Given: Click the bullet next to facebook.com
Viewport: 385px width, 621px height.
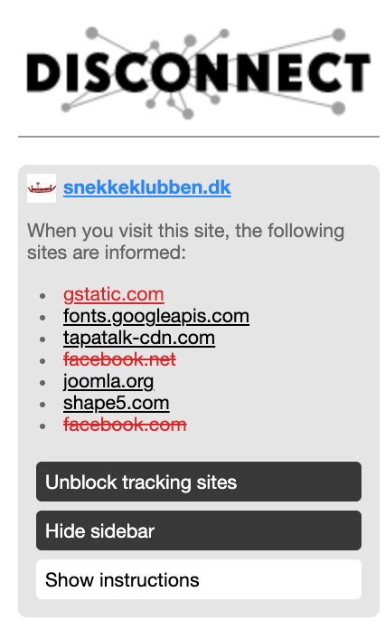Looking at the screenshot, I should pyautogui.click(x=42, y=426).
